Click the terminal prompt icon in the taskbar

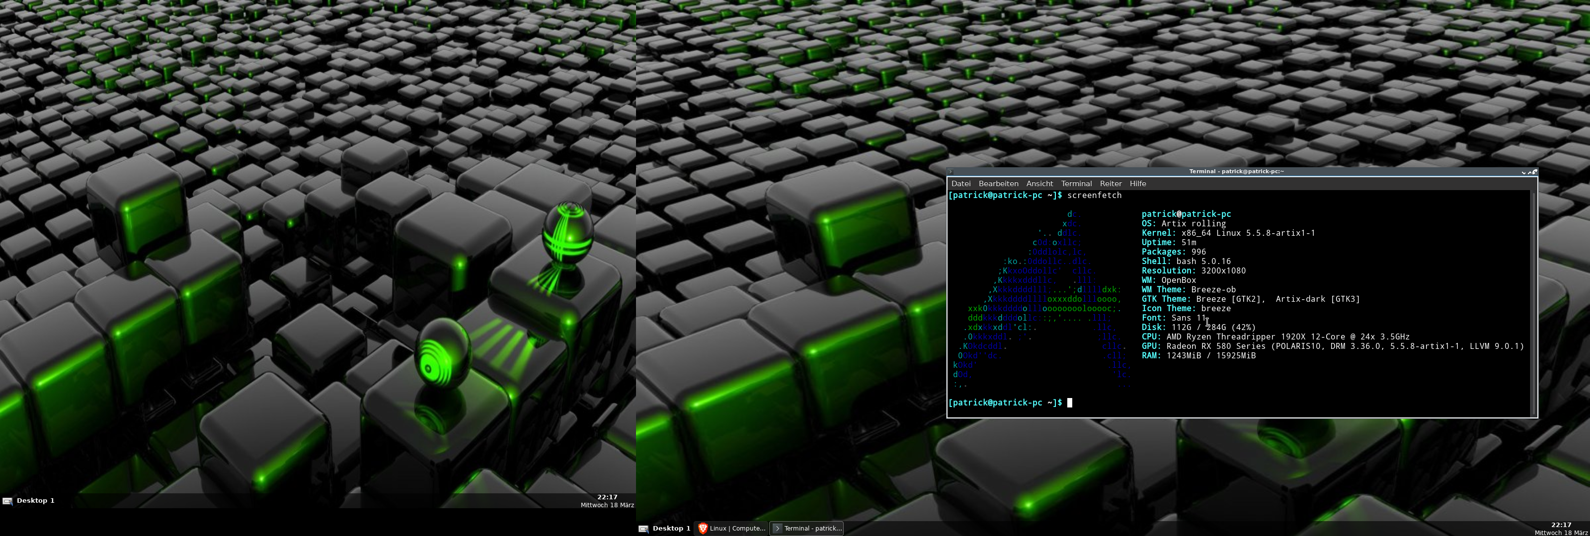click(x=778, y=529)
